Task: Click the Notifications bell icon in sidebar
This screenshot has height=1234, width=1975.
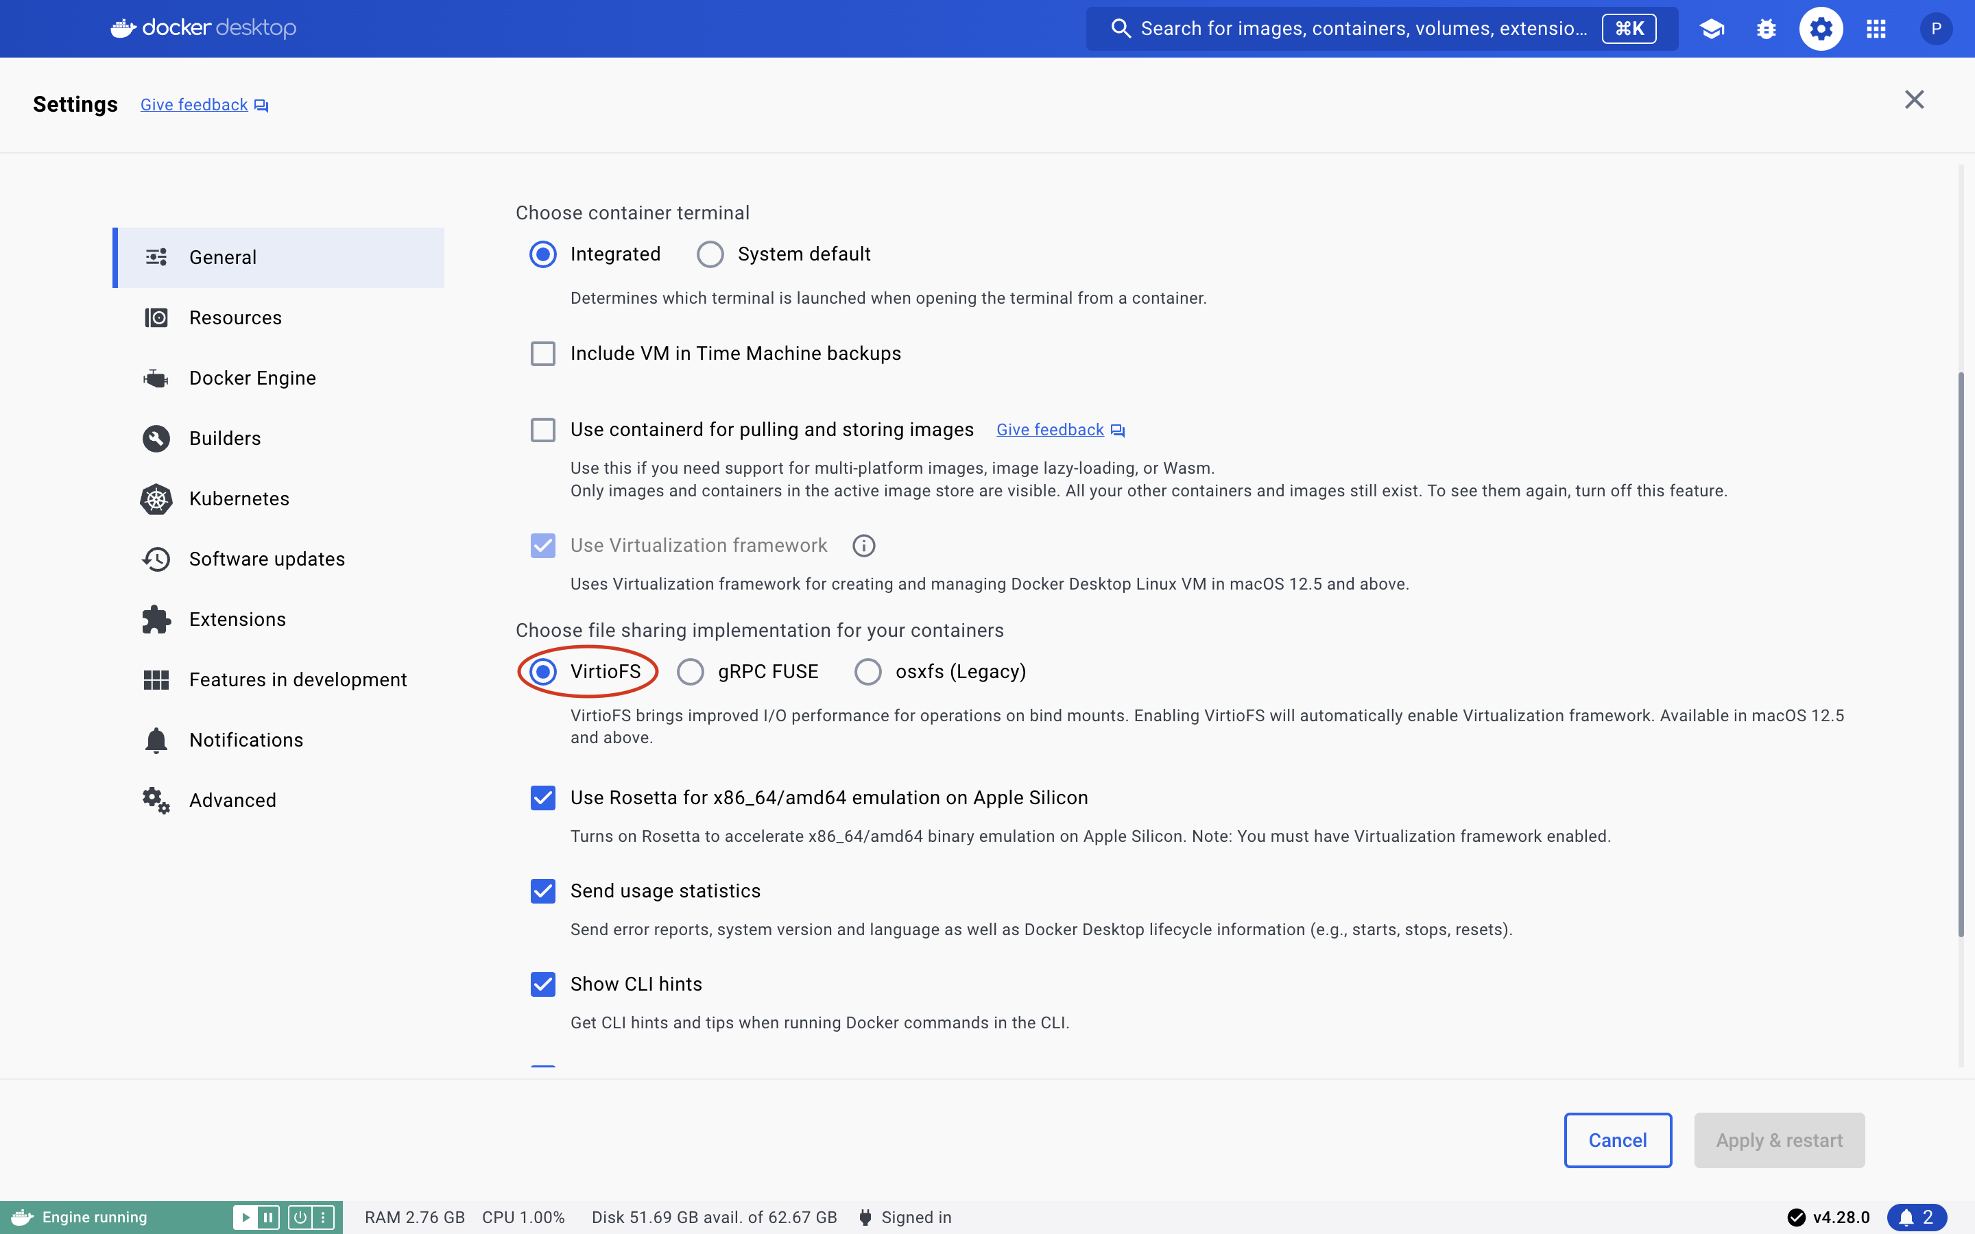Action: [x=156, y=740]
